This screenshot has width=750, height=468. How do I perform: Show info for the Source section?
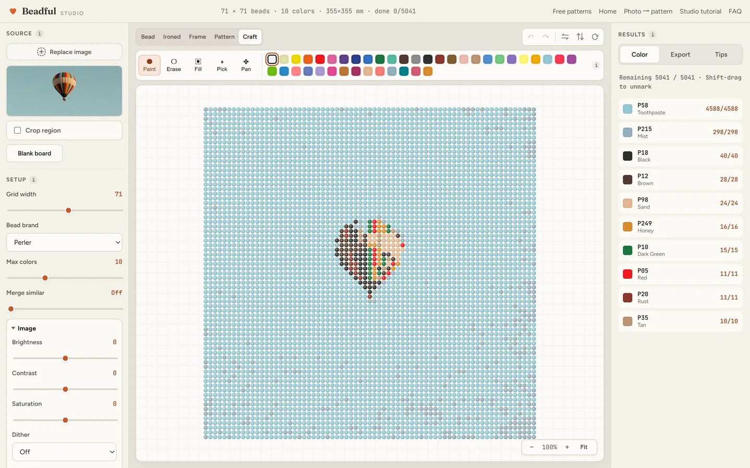point(40,33)
